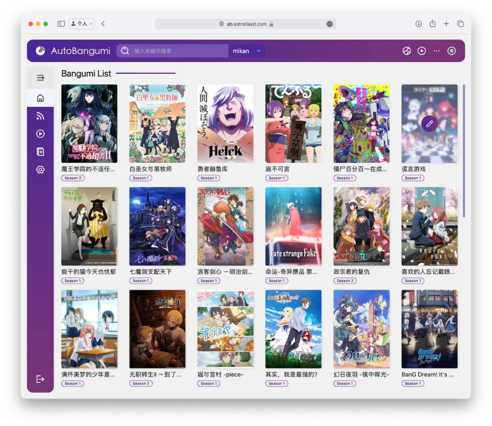This screenshot has width=492, height=426.
Task: Open a new Safari tab plus icon
Action: pyautogui.click(x=446, y=24)
